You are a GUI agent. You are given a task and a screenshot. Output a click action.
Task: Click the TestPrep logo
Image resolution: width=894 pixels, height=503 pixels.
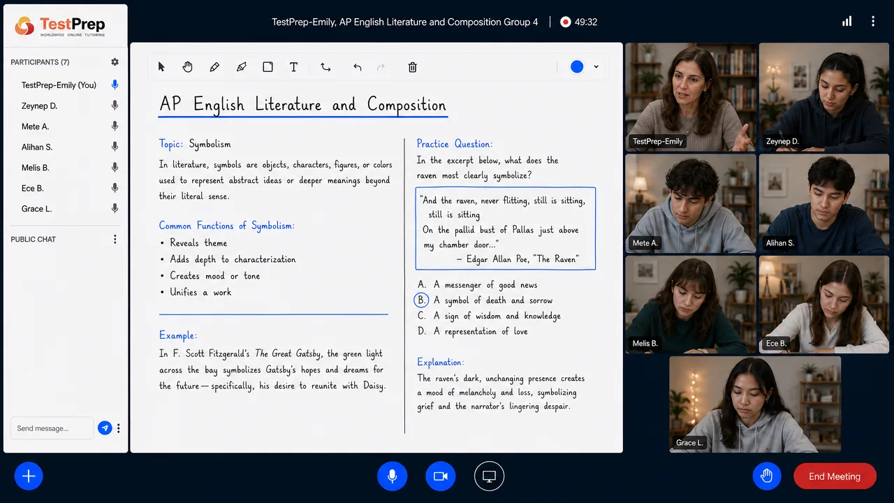61,27
